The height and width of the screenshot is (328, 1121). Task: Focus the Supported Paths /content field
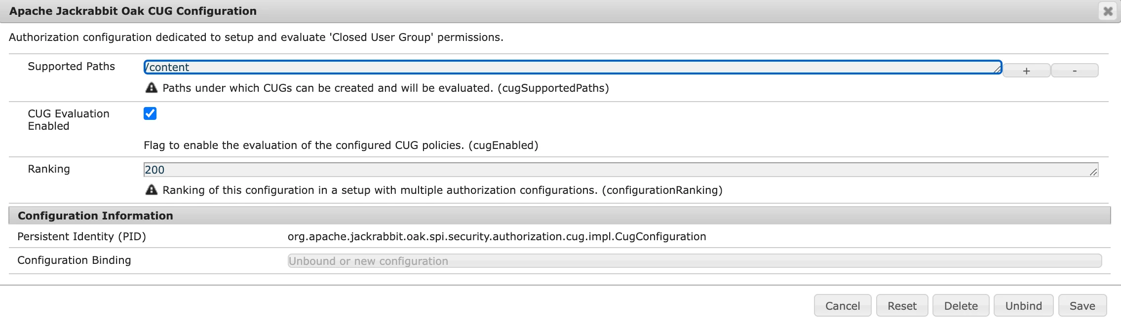[x=573, y=67]
